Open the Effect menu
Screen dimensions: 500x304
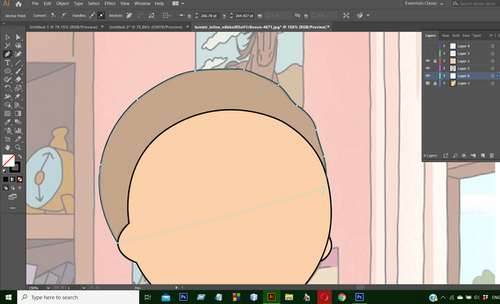(109, 3)
